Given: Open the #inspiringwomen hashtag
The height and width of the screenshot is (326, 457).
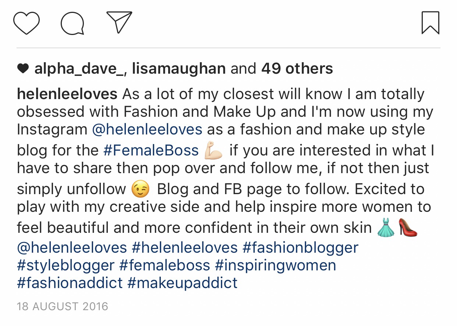Looking at the screenshot, I should click(x=275, y=265).
